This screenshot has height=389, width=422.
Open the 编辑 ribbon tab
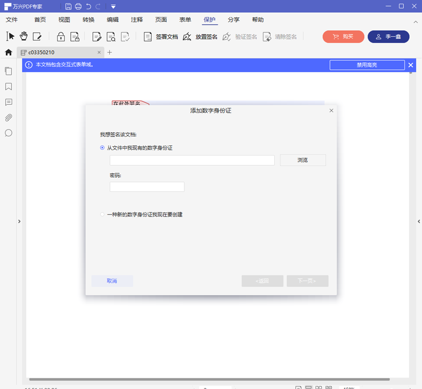(x=113, y=19)
